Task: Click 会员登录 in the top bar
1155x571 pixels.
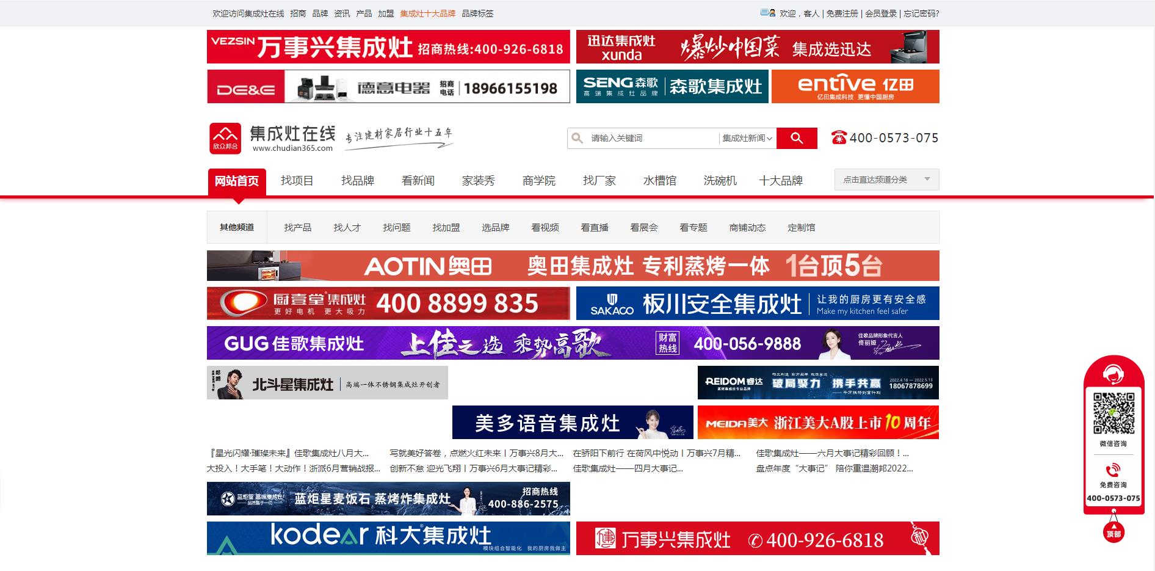Action: click(x=881, y=13)
